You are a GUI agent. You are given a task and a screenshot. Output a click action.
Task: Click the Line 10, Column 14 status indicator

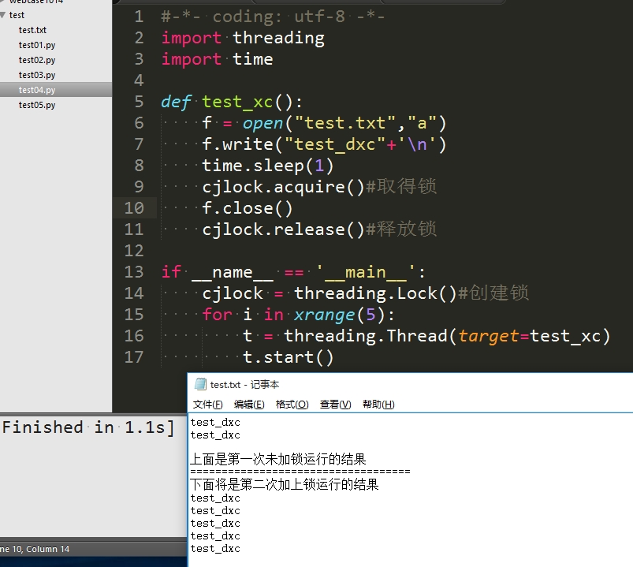34,549
